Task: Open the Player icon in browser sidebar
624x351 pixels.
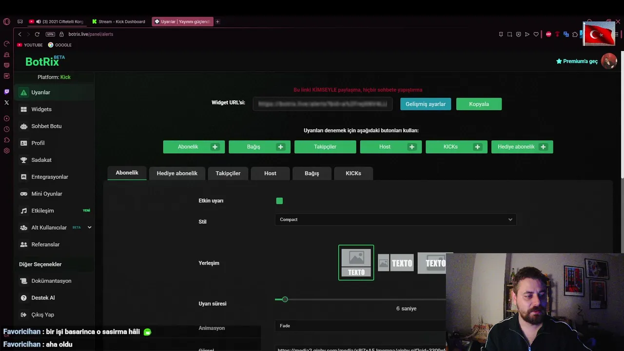Action: coord(6,118)
